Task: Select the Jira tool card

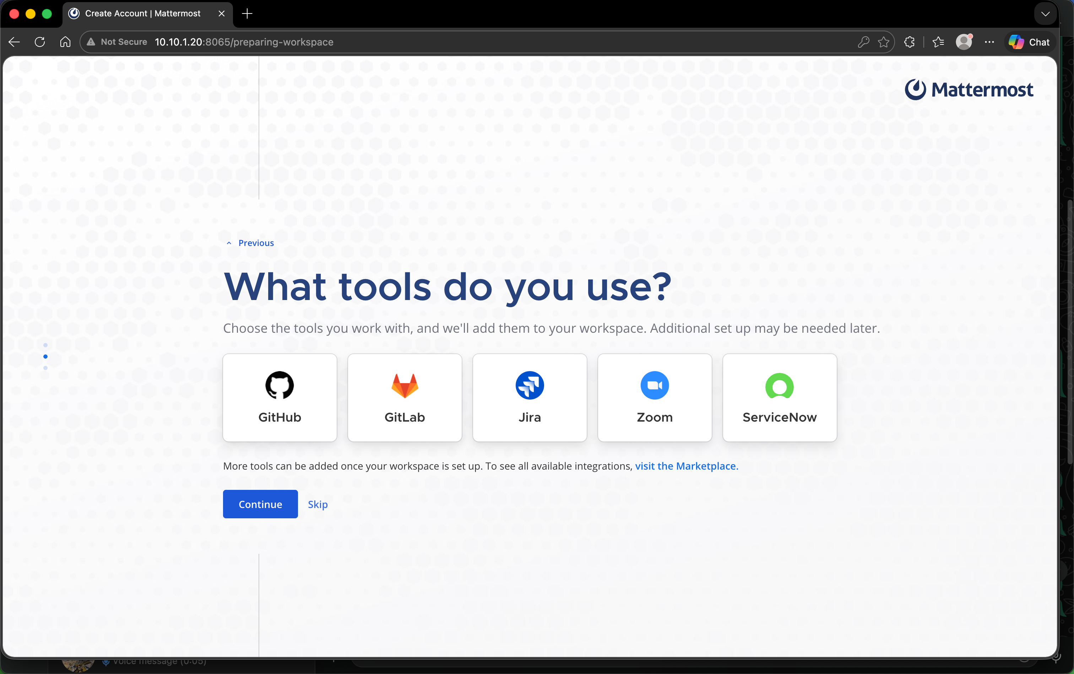Action: click(x=530, y=398)
